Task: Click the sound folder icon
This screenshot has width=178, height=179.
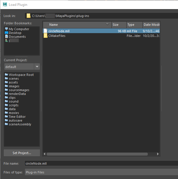Action: point(6,101)
